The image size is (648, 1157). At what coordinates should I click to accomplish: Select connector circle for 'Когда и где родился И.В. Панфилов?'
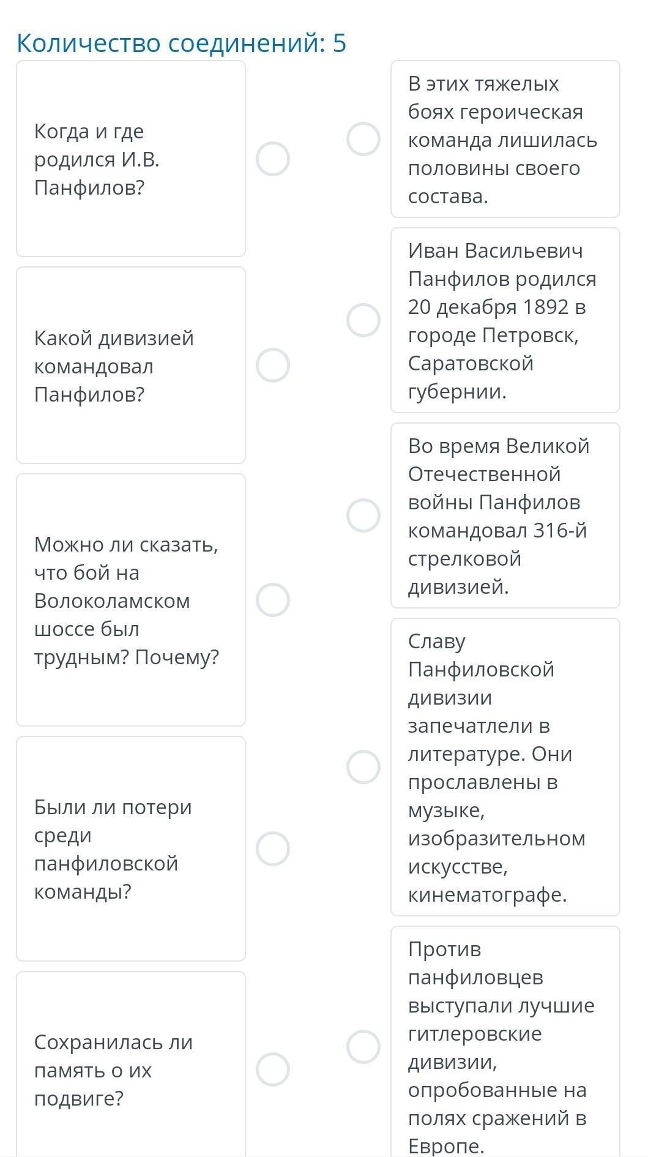272,159
